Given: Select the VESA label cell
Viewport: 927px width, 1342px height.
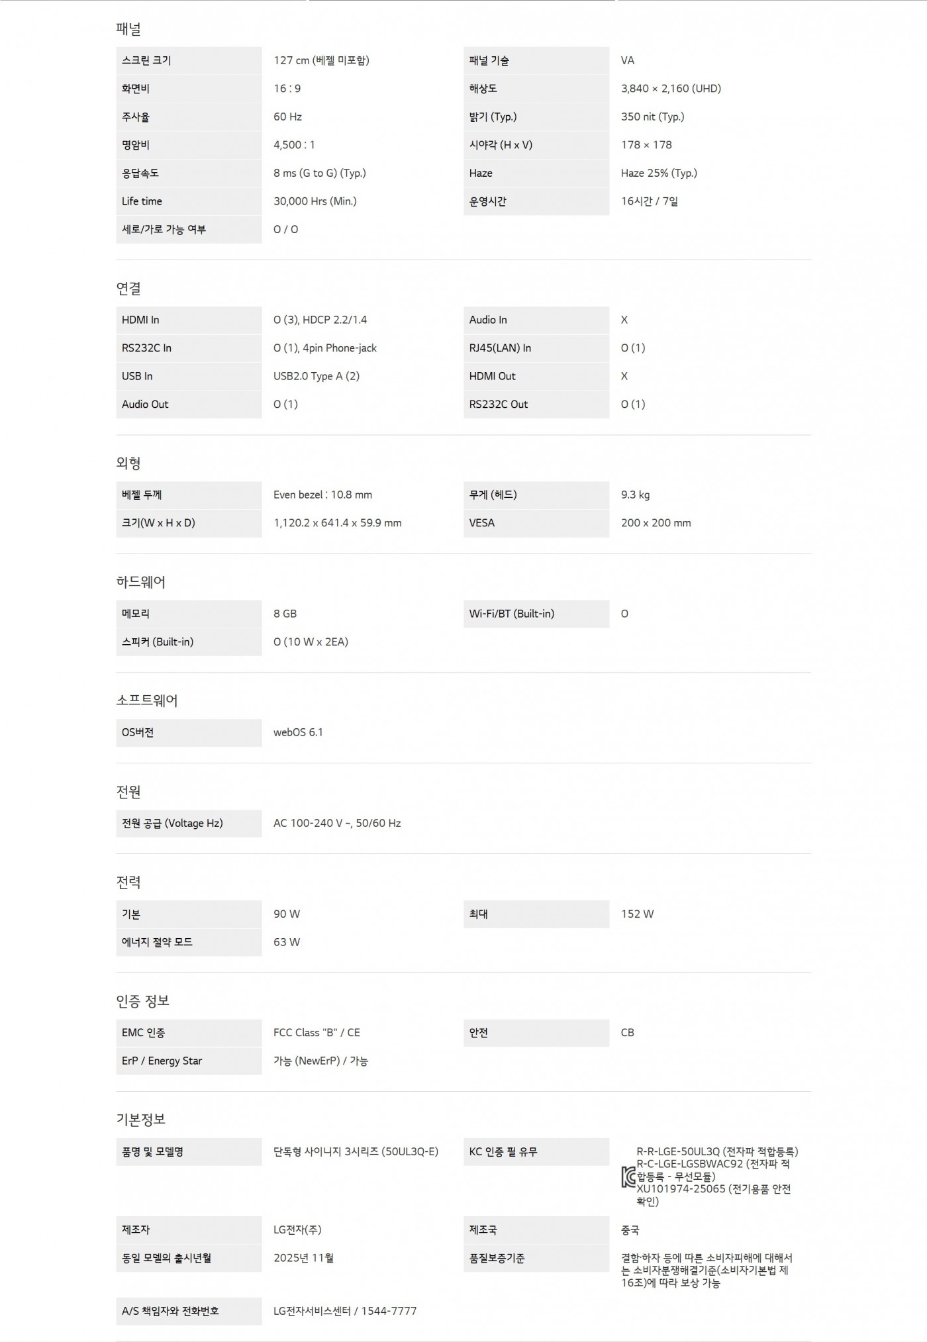Looking at the screenshot, I should tap(536, 523).
